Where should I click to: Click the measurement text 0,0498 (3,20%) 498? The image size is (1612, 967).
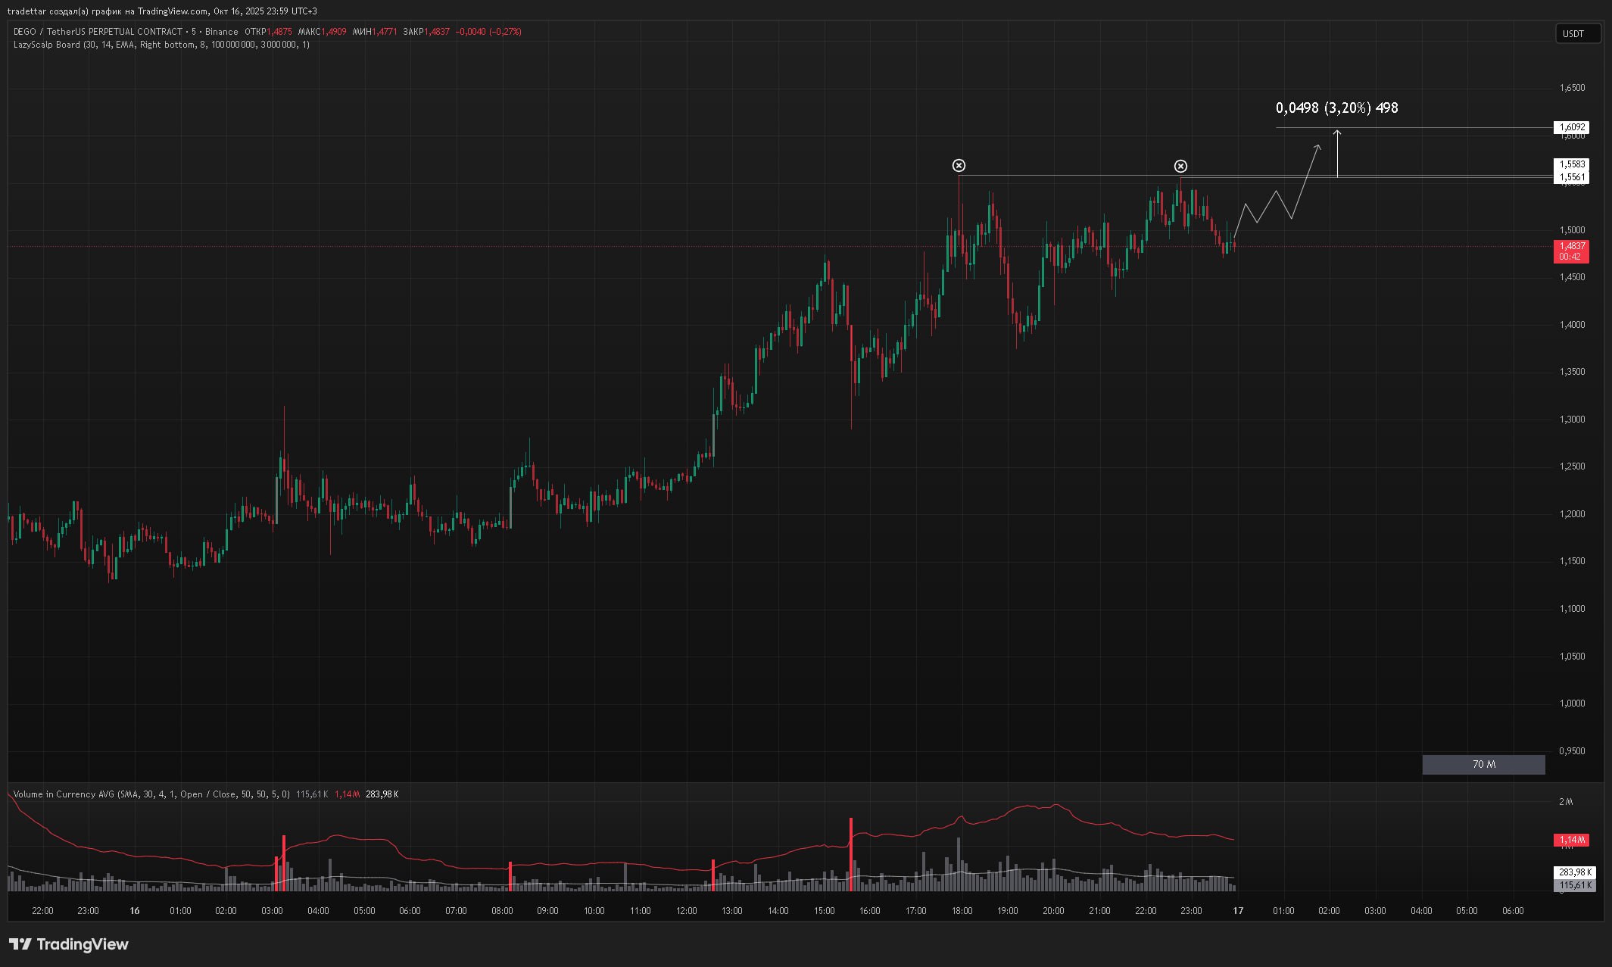pyautogui.click(x=1336, y=108)
